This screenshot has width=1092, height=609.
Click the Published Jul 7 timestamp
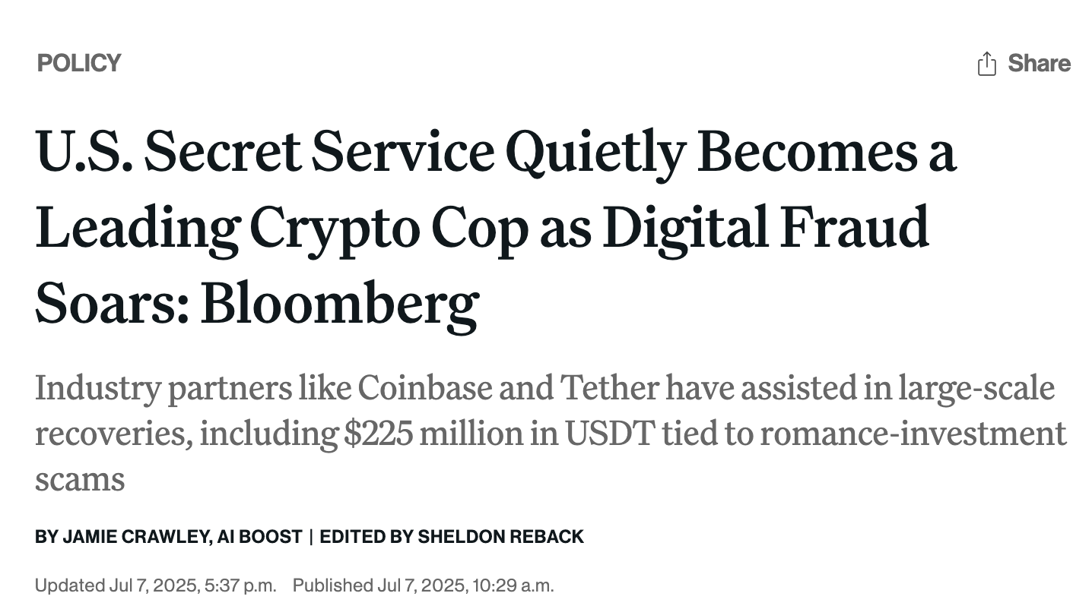424,585
